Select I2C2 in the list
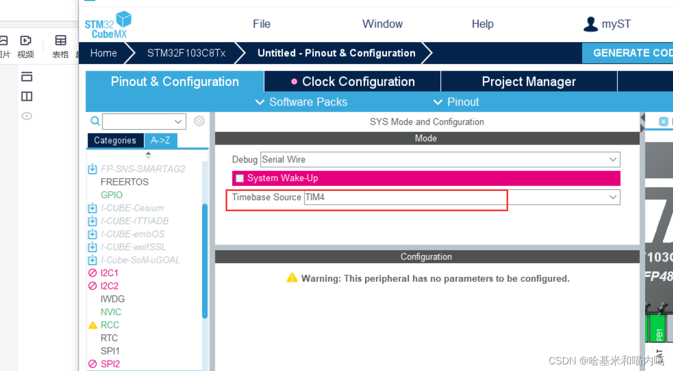673x371 pixels. point(109,286)
